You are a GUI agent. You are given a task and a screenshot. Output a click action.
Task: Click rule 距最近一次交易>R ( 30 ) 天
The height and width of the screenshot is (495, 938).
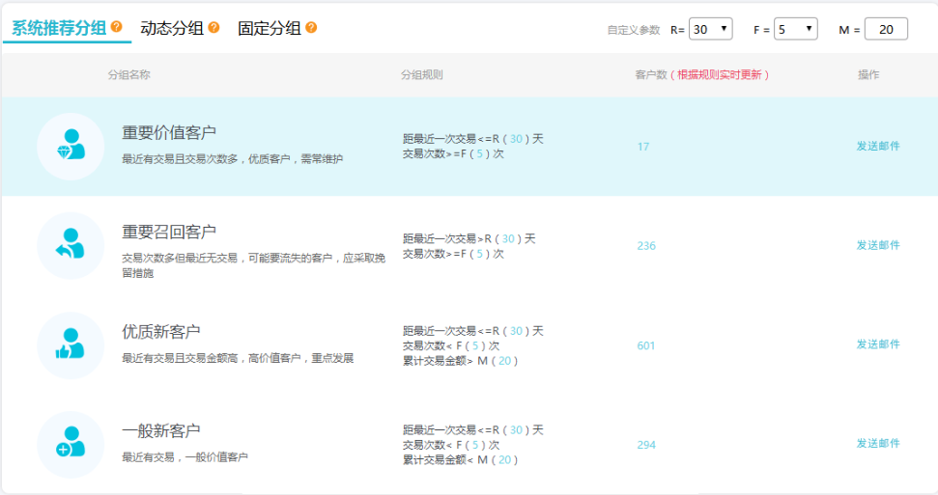pyautogui.click(x=469, y=238)
